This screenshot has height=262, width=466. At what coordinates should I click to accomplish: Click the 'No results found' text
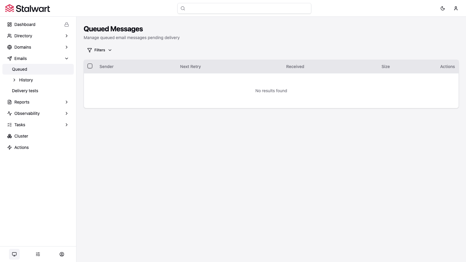[271, 91]
